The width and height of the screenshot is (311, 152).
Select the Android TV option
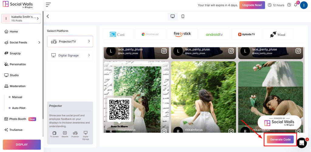coord(214,35)
